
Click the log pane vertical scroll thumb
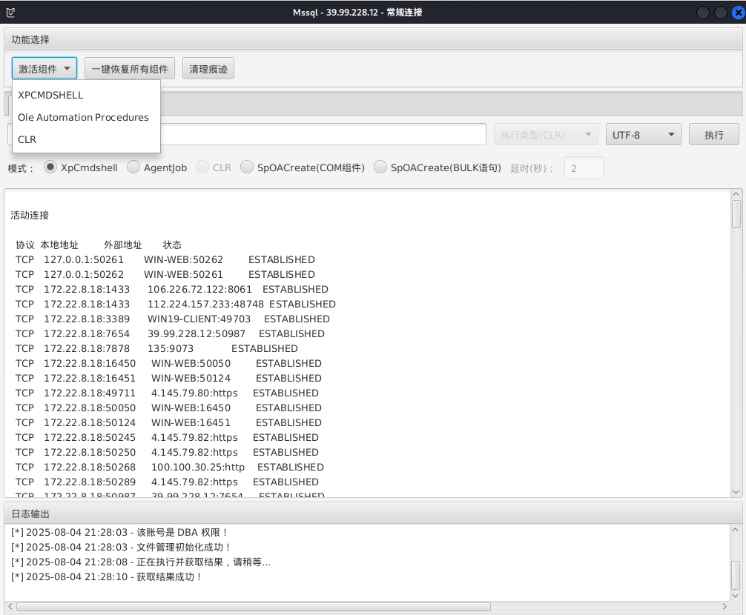click(736, 575)
